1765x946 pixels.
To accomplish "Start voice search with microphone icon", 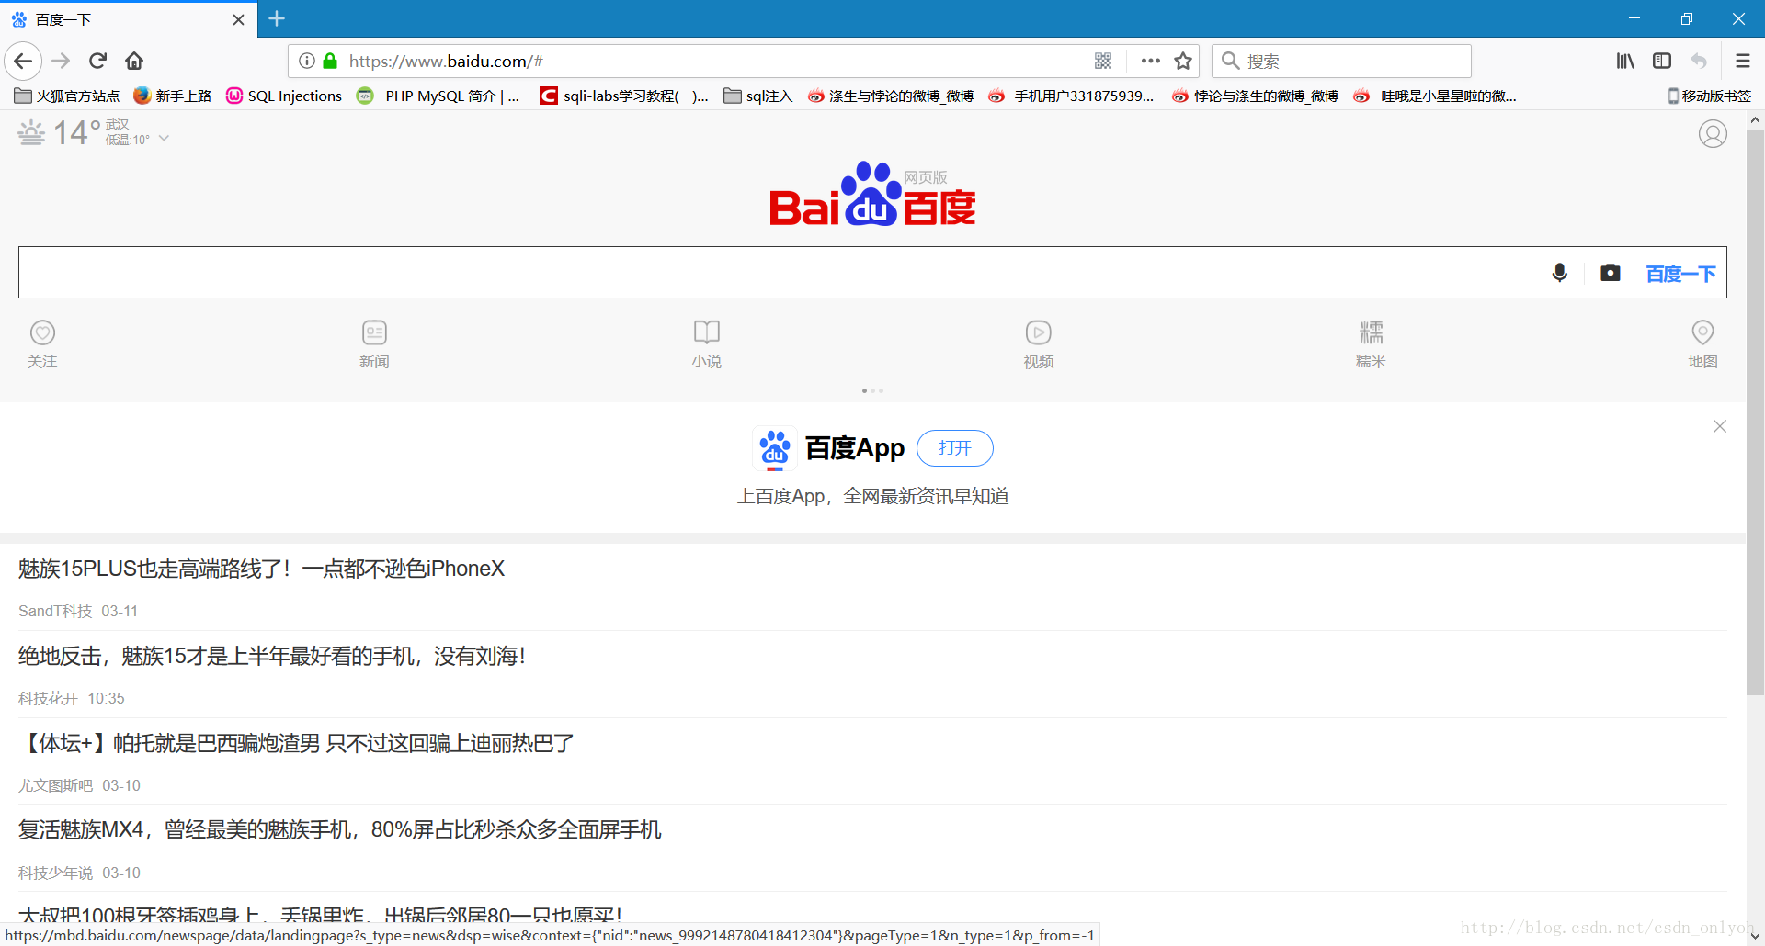I will 1559,273.
